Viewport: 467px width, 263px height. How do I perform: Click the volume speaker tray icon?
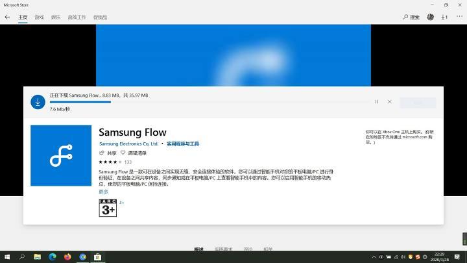point(403,257)
